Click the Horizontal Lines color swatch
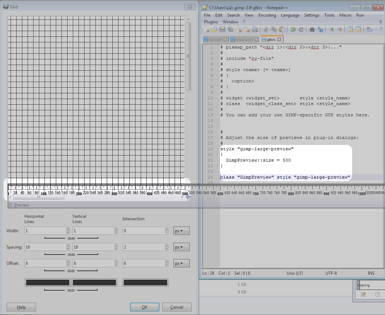 click(48, 282)
